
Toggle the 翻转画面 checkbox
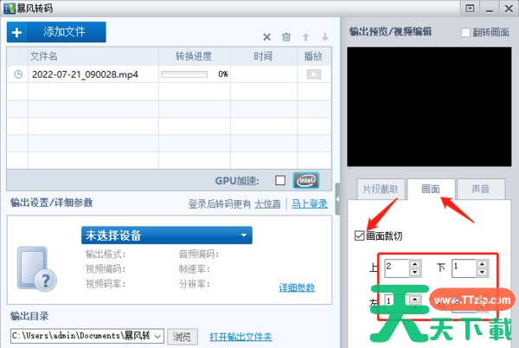[x=465, y=32]
